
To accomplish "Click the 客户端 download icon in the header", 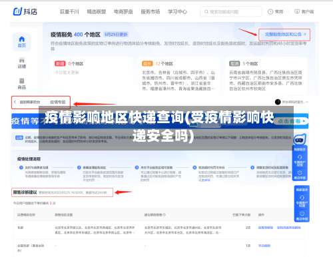I will pos(297,11).
